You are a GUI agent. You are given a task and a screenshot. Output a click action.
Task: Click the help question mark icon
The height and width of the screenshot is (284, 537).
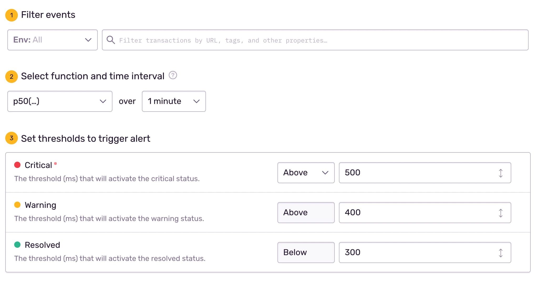pos(173,75)
